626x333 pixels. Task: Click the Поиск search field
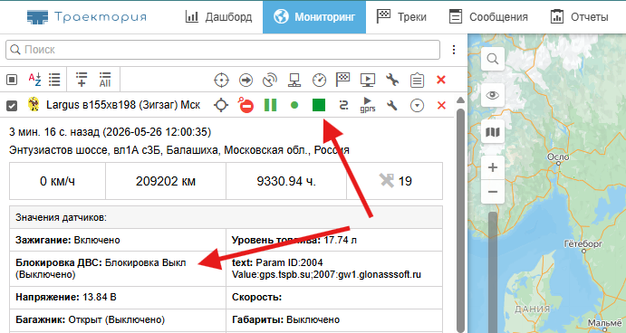click(223, 50)
